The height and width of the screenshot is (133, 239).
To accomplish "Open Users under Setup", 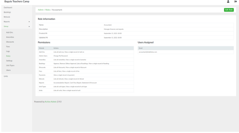I will [x=9, y=70].
